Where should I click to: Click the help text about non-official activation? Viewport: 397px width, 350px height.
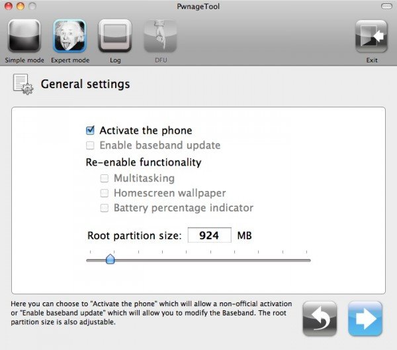pyautogui.click(x=151, y=313)
